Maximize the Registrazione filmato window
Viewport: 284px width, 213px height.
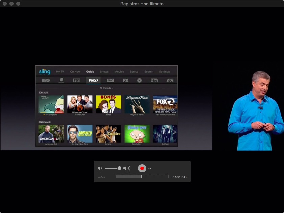[x=18, y=4]
